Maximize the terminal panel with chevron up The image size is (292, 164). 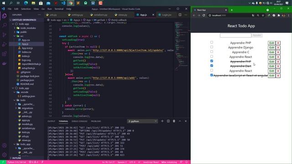tap(180, 121)
